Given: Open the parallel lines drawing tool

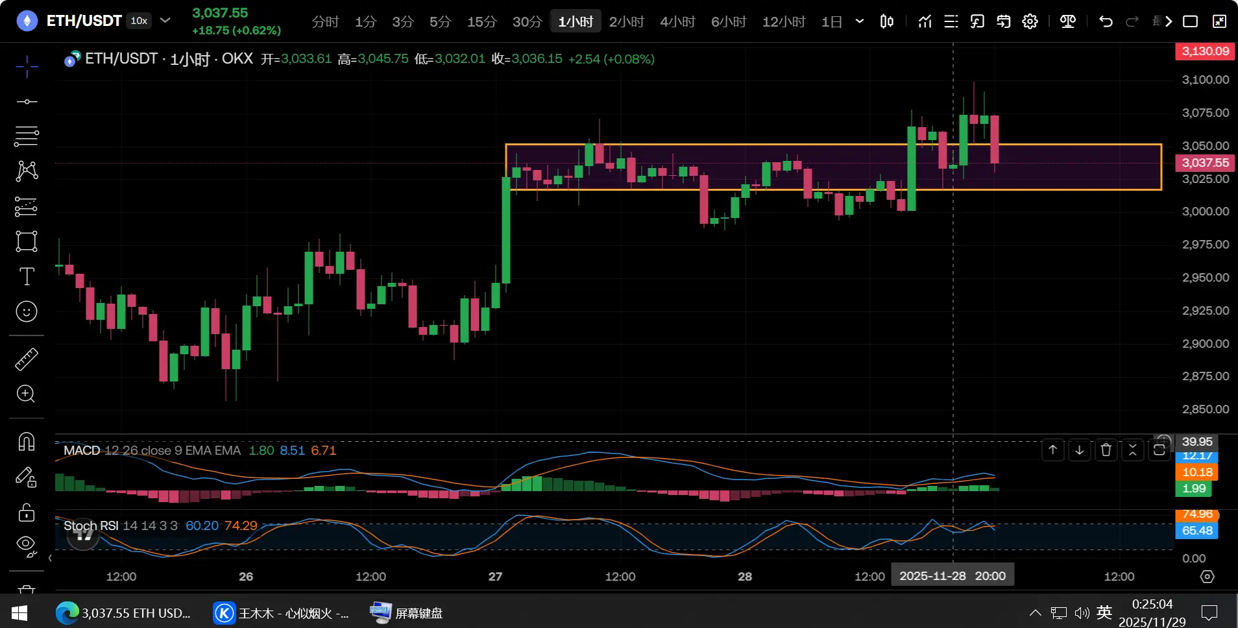Looking at the screenshot, I should point(27,136).
